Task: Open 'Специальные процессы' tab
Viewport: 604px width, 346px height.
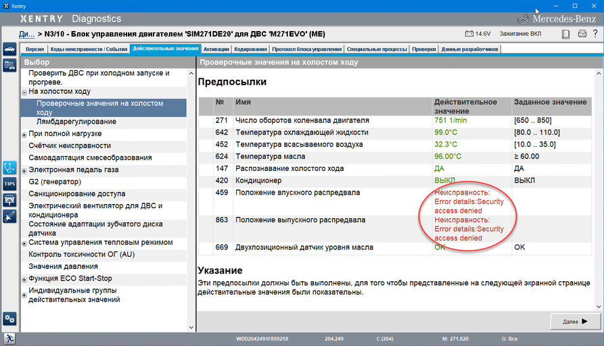Action: click(377, 49)
